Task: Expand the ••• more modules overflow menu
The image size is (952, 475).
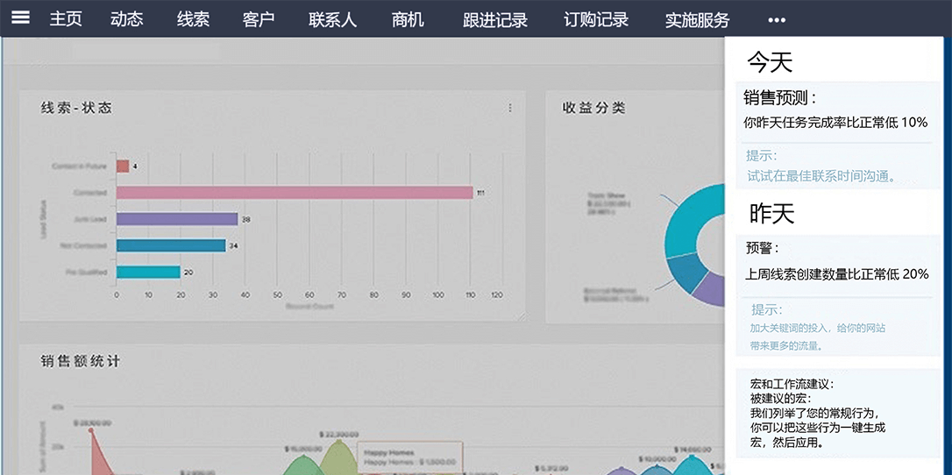Action: click(776, 19)
